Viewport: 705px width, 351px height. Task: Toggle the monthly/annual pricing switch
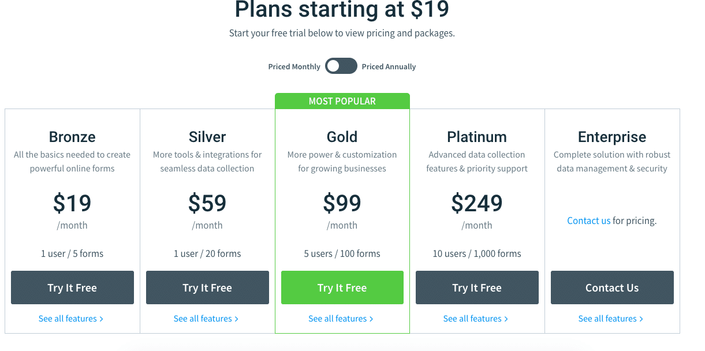(x=341, y=66)
